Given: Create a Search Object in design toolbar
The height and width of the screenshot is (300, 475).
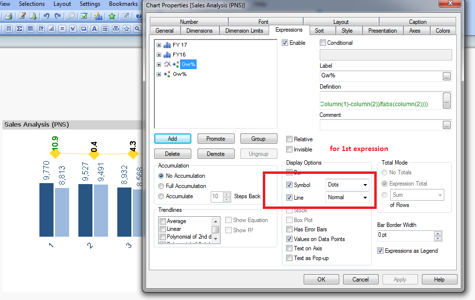Looking at the screenshot, I should click(137, 29).
